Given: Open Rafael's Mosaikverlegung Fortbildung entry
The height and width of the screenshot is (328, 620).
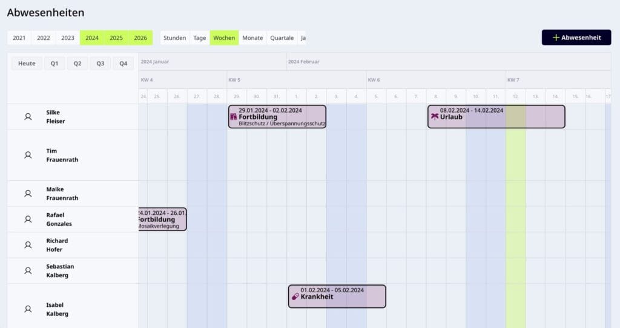Looking at the screenshot, I should (162, 219).
